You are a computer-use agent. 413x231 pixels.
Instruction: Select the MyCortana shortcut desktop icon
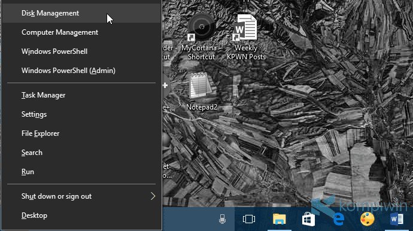coord(202,37)
